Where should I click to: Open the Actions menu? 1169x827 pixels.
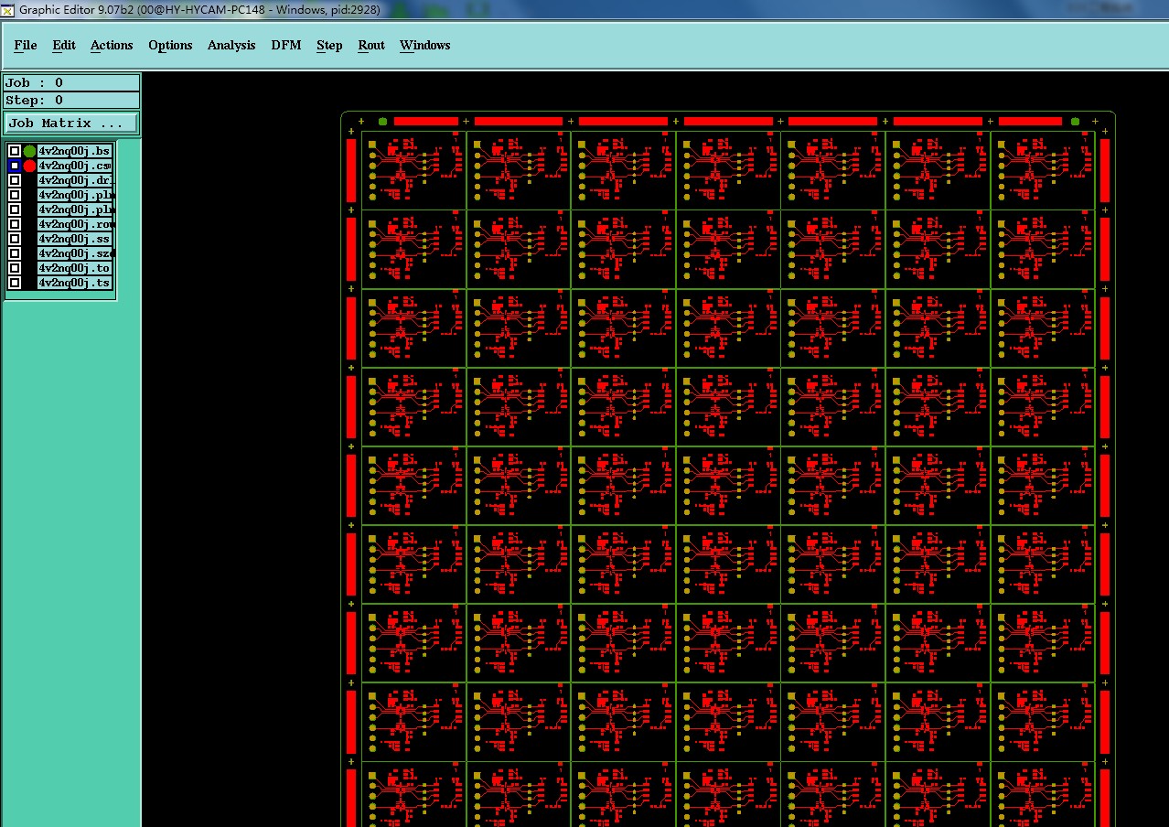click(x=112, y=45)
